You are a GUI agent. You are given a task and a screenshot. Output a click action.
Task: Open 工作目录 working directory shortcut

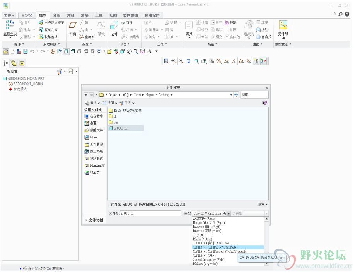(x=94, y=144)
